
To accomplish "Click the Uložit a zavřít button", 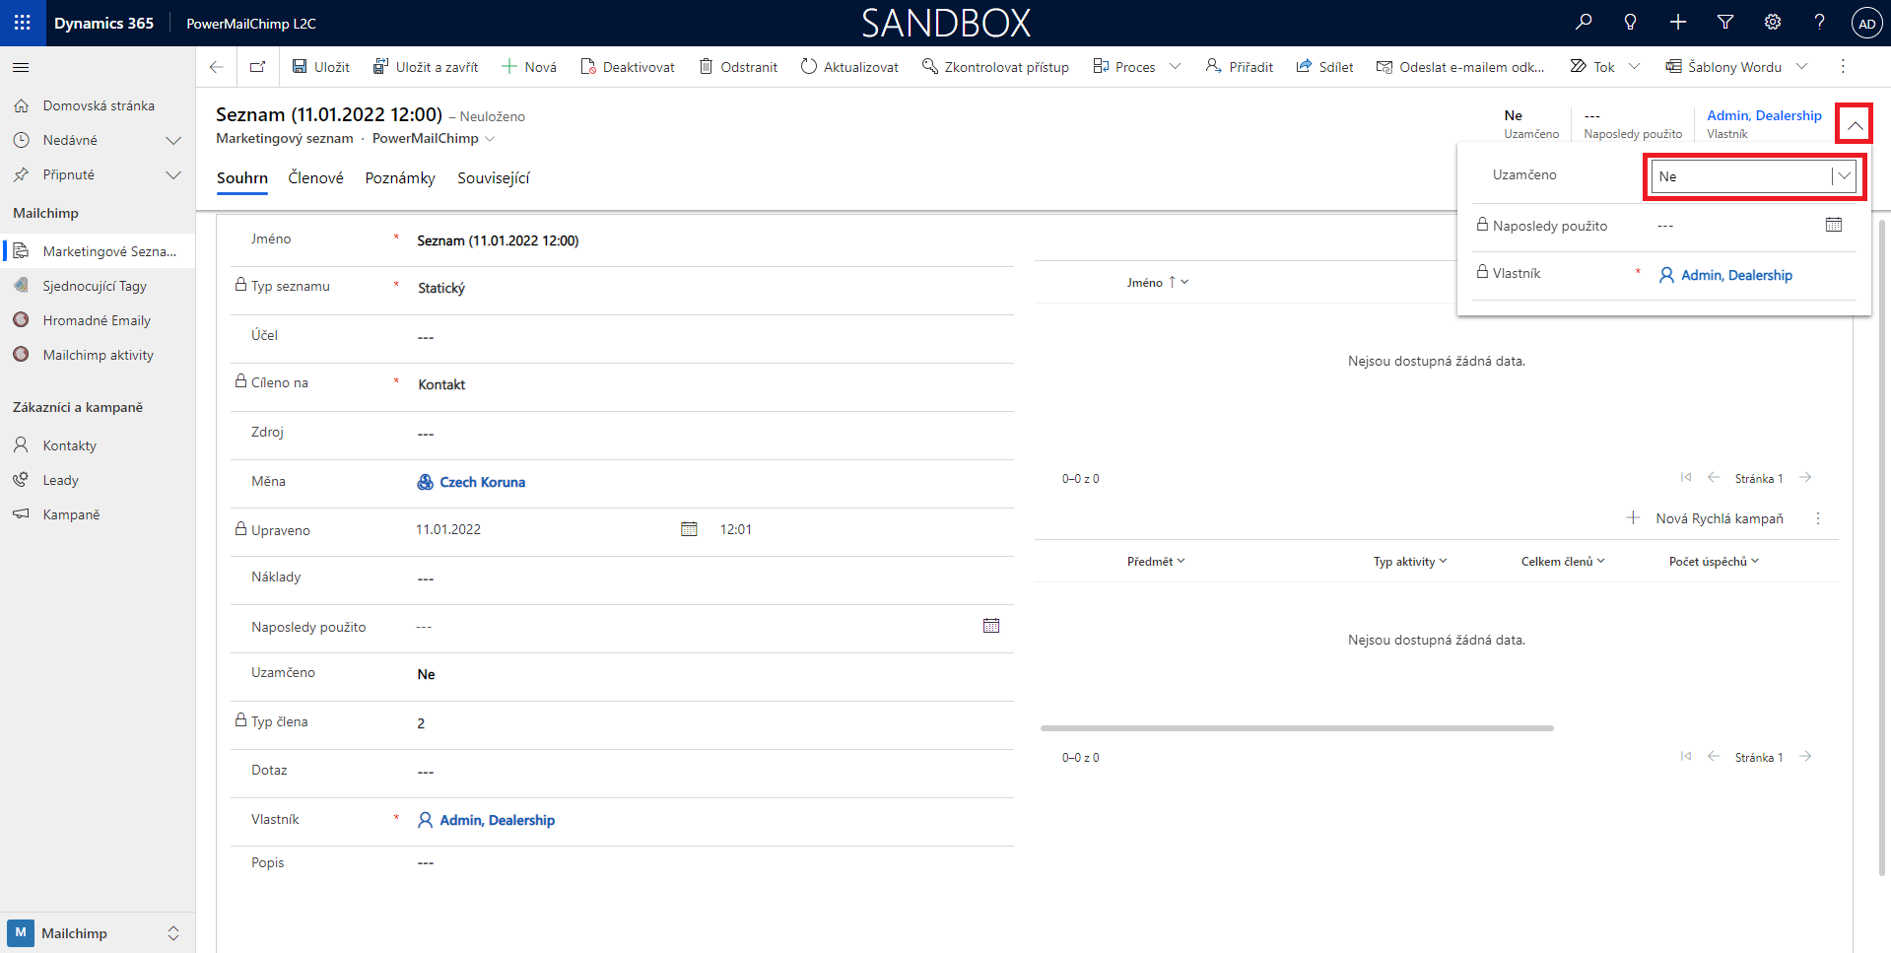I will click(426, 67).
